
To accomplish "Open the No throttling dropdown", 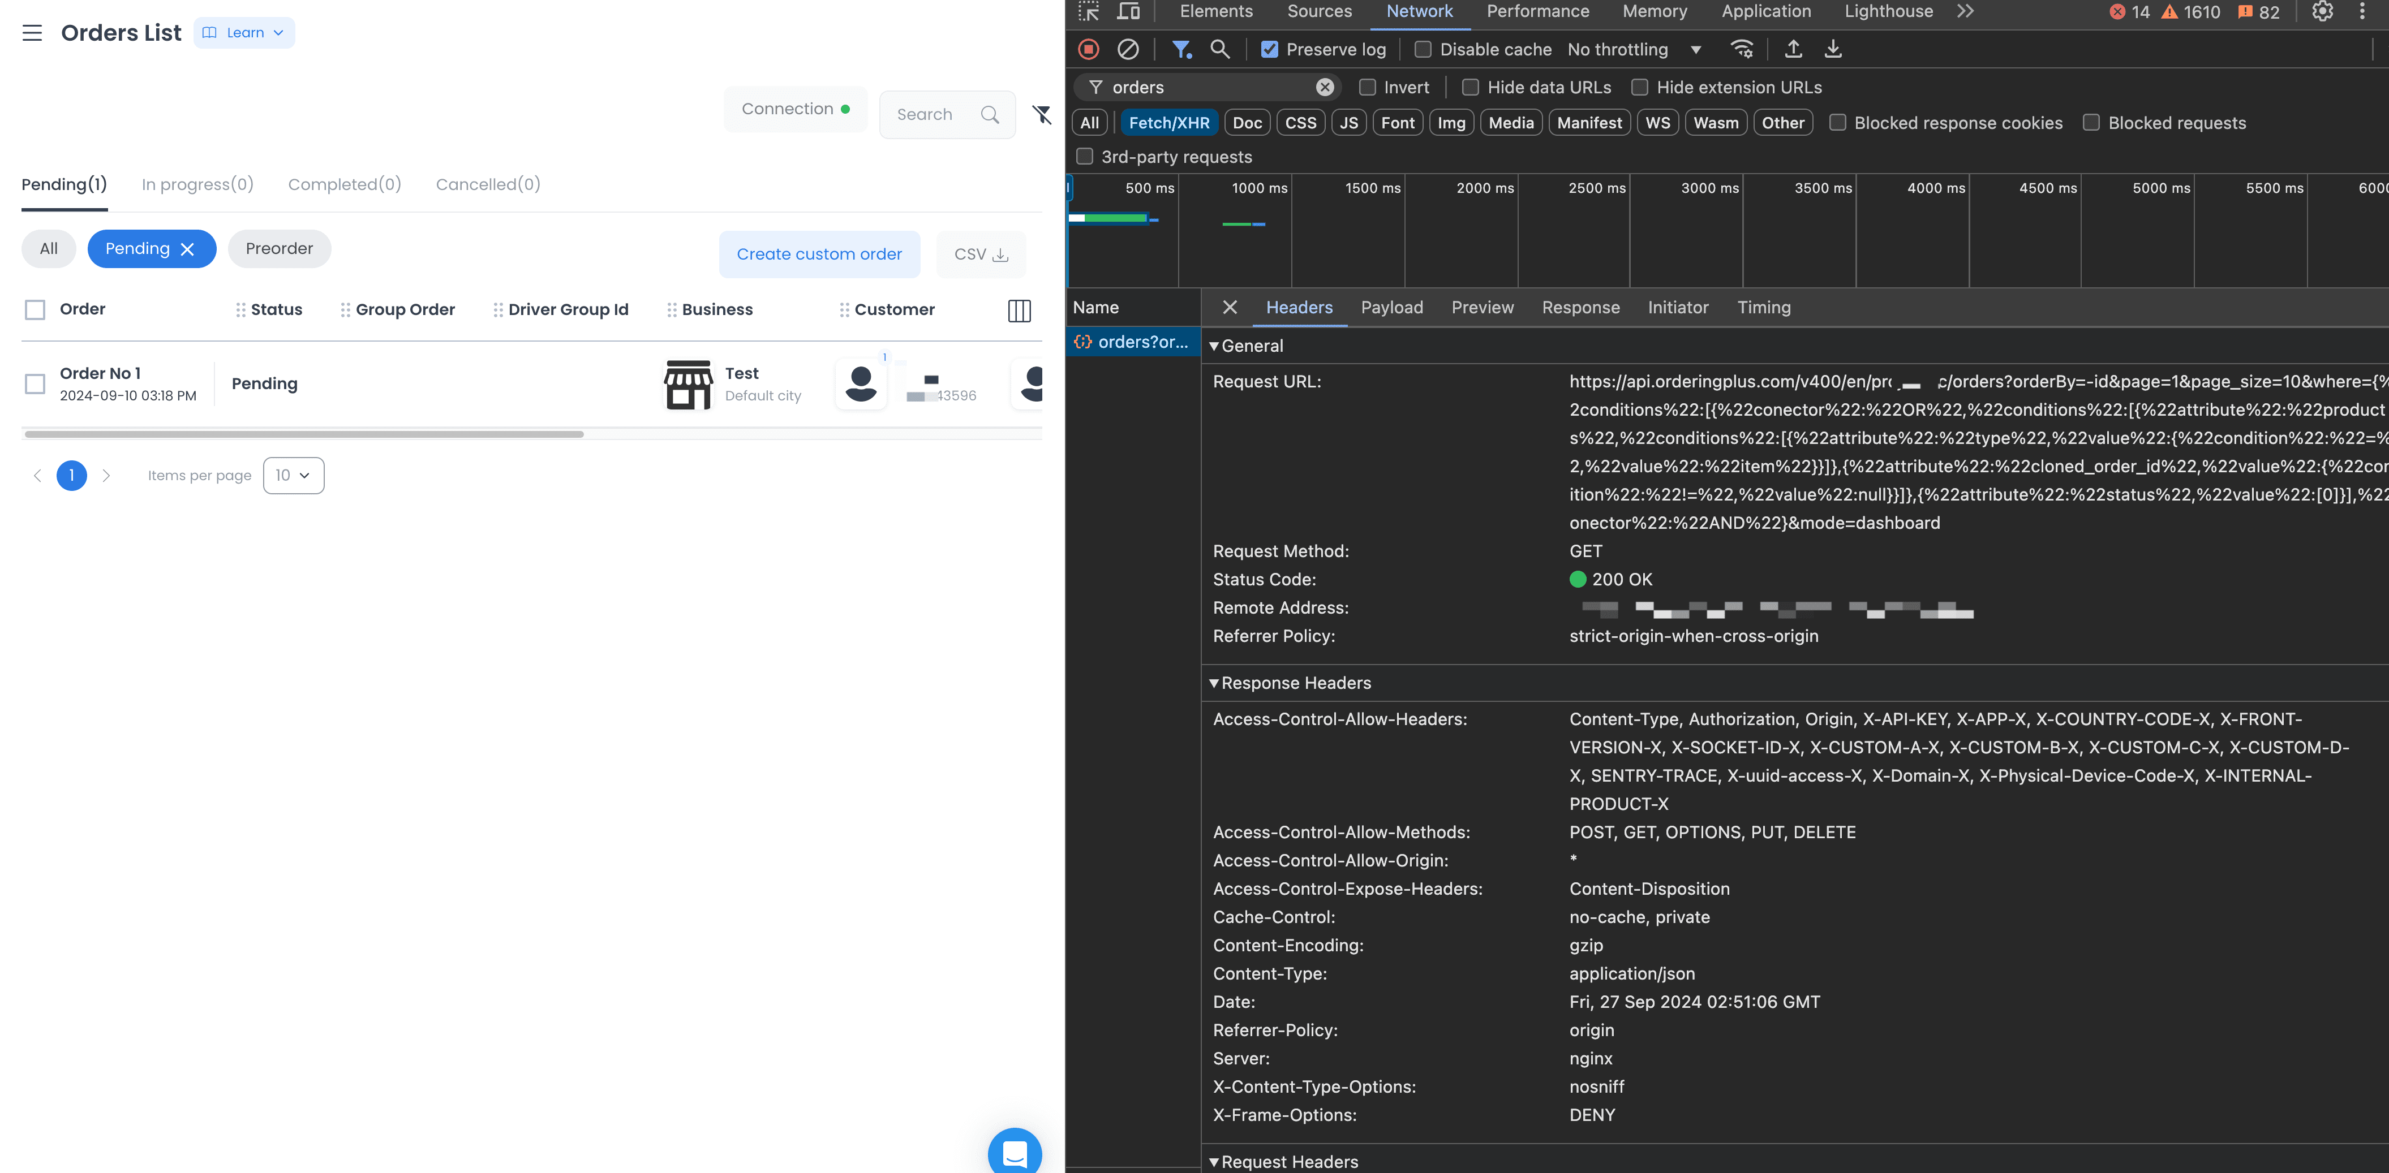I will [x=1635, y=49].
